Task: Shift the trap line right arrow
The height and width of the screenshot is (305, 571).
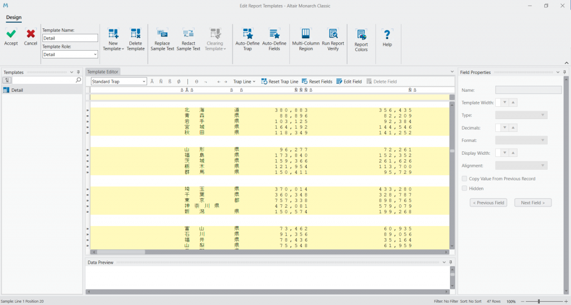Action: tap(225, 82)
